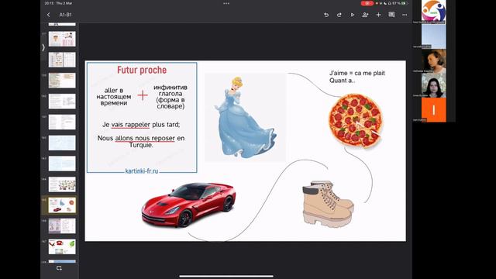Click the "aller в настоящем времени" text
This screenshot has height=279, width=496.
pyautogui.click(x=114, y=96)
